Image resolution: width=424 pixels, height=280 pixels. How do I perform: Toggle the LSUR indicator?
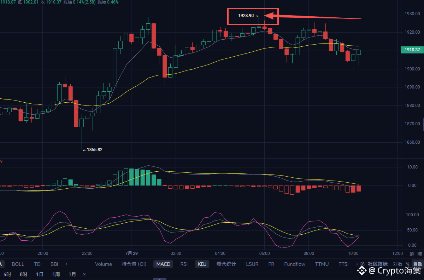252,264
